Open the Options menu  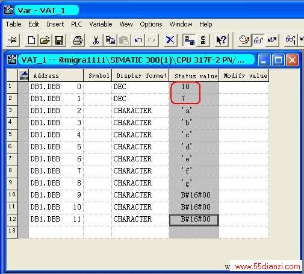coord(151,24)
